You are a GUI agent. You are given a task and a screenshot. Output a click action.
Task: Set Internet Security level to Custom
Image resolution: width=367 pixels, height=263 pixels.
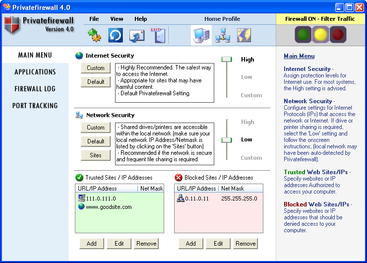coord(251,95)
